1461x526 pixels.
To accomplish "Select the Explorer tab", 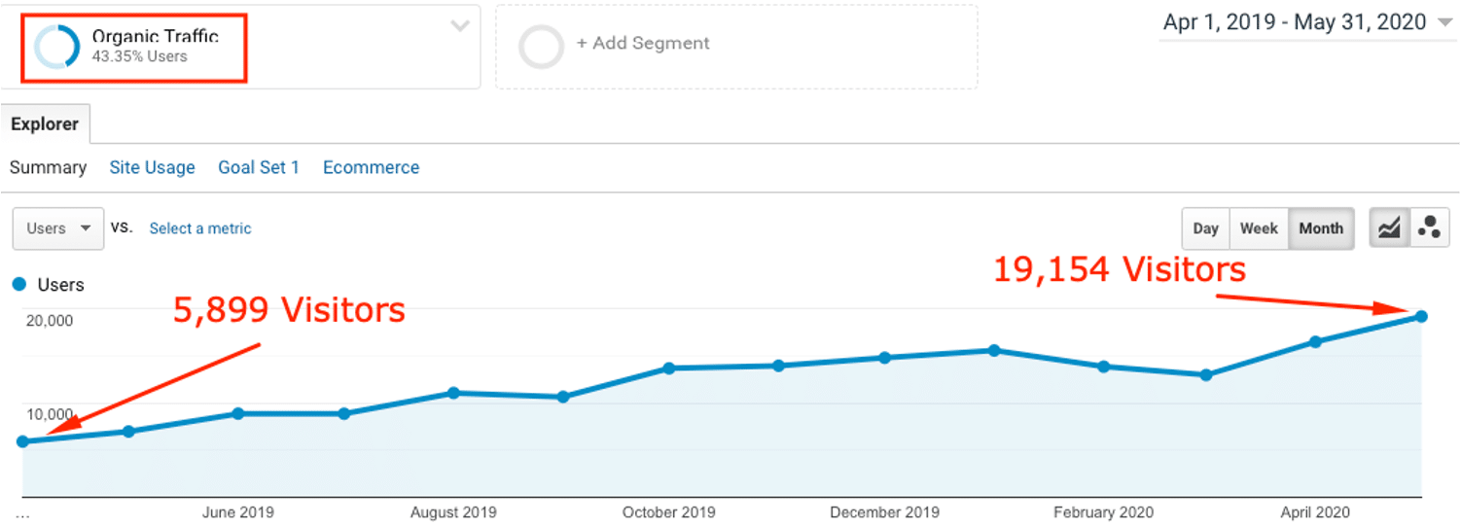I will pyautogui.click(x=45, y=124).
